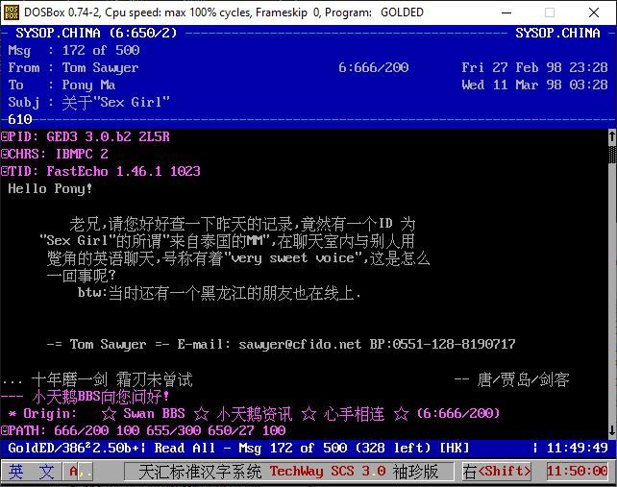Click the TID kludge line marker
The height and width of the screenshot is (487, 617).
5,172
